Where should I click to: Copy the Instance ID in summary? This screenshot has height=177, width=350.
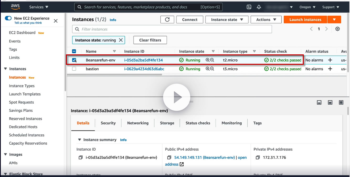(x=81, y=158)
